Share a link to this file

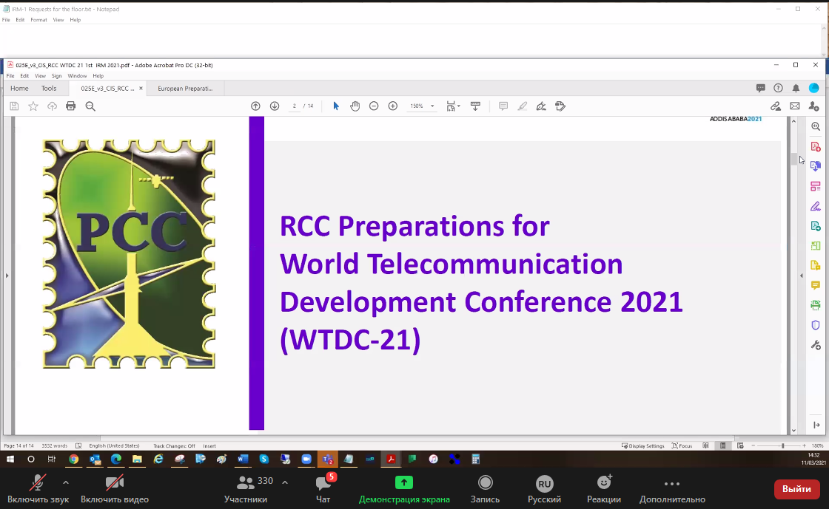(x=776, y=106)
